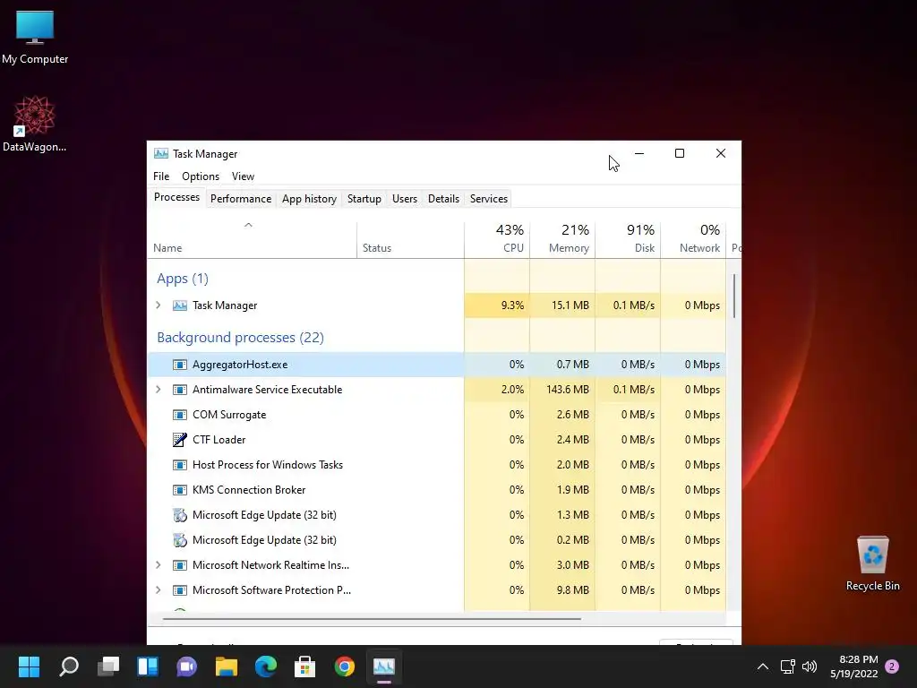This screenshot has height=688, width=917.
Task: Click the Antimalware Service Executable icon
Action: coord(179,390)
